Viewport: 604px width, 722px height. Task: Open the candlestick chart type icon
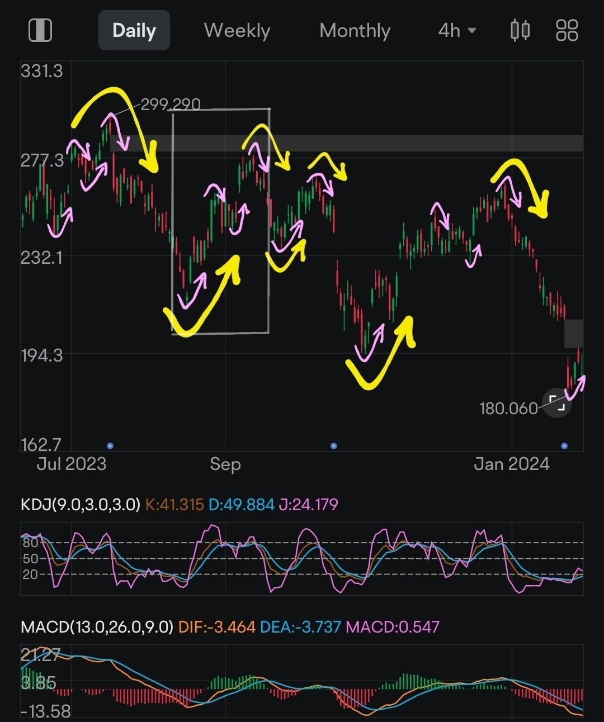click(520, 30)
